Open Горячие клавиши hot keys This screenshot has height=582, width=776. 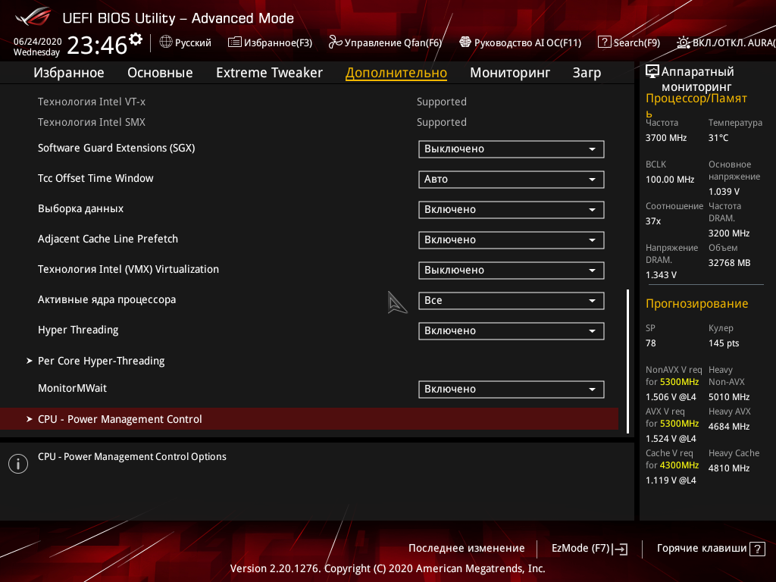(x=701, y=549)
